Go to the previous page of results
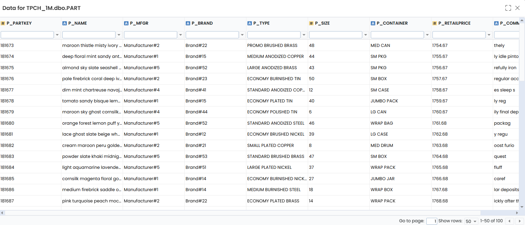 (510, 221)
